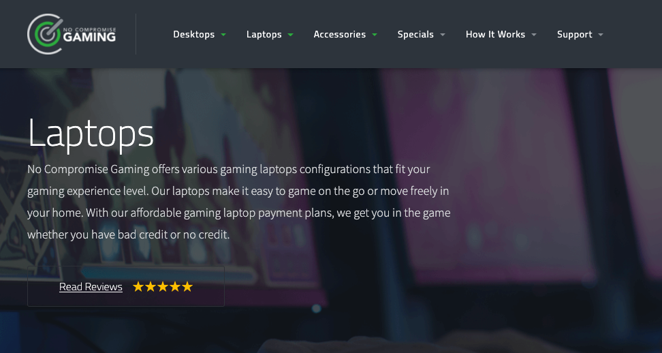The width and height of the screenshot is (662, 353).
Task: Expand the arrow beside How It Works
Action: tap(534, 35)
